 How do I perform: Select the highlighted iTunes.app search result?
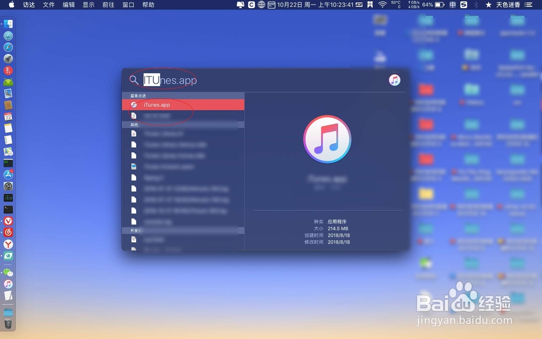[x=157, y=105]
